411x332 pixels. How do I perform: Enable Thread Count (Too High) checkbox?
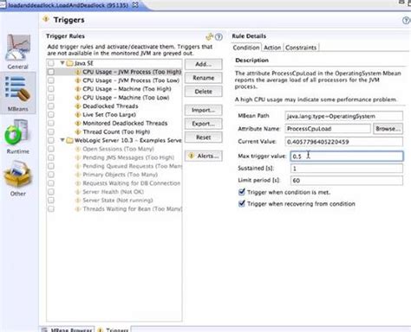coord(51,131)
